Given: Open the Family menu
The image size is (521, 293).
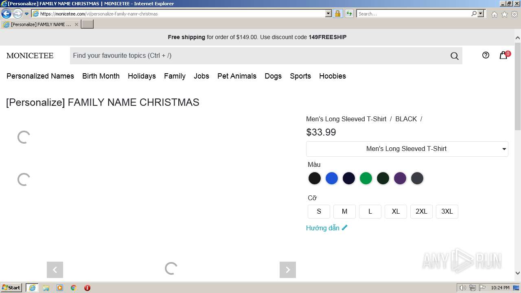Looking at the screenshot, I should (175, 76).
